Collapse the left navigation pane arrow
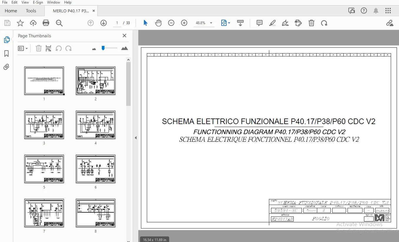The image size is (399, 242). coord(136,138)
